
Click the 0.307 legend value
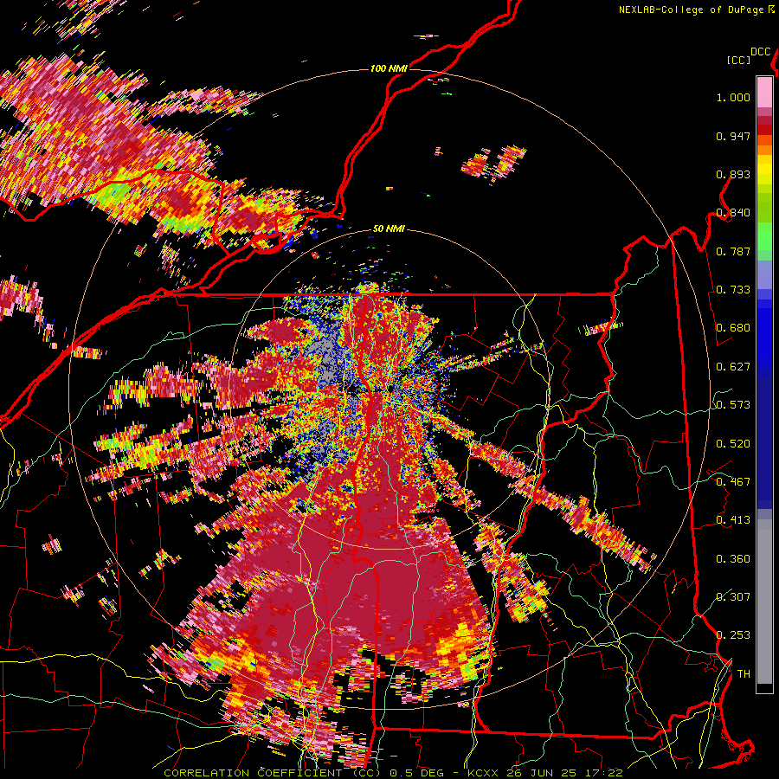pyautogui.click(x=733, y=597)
